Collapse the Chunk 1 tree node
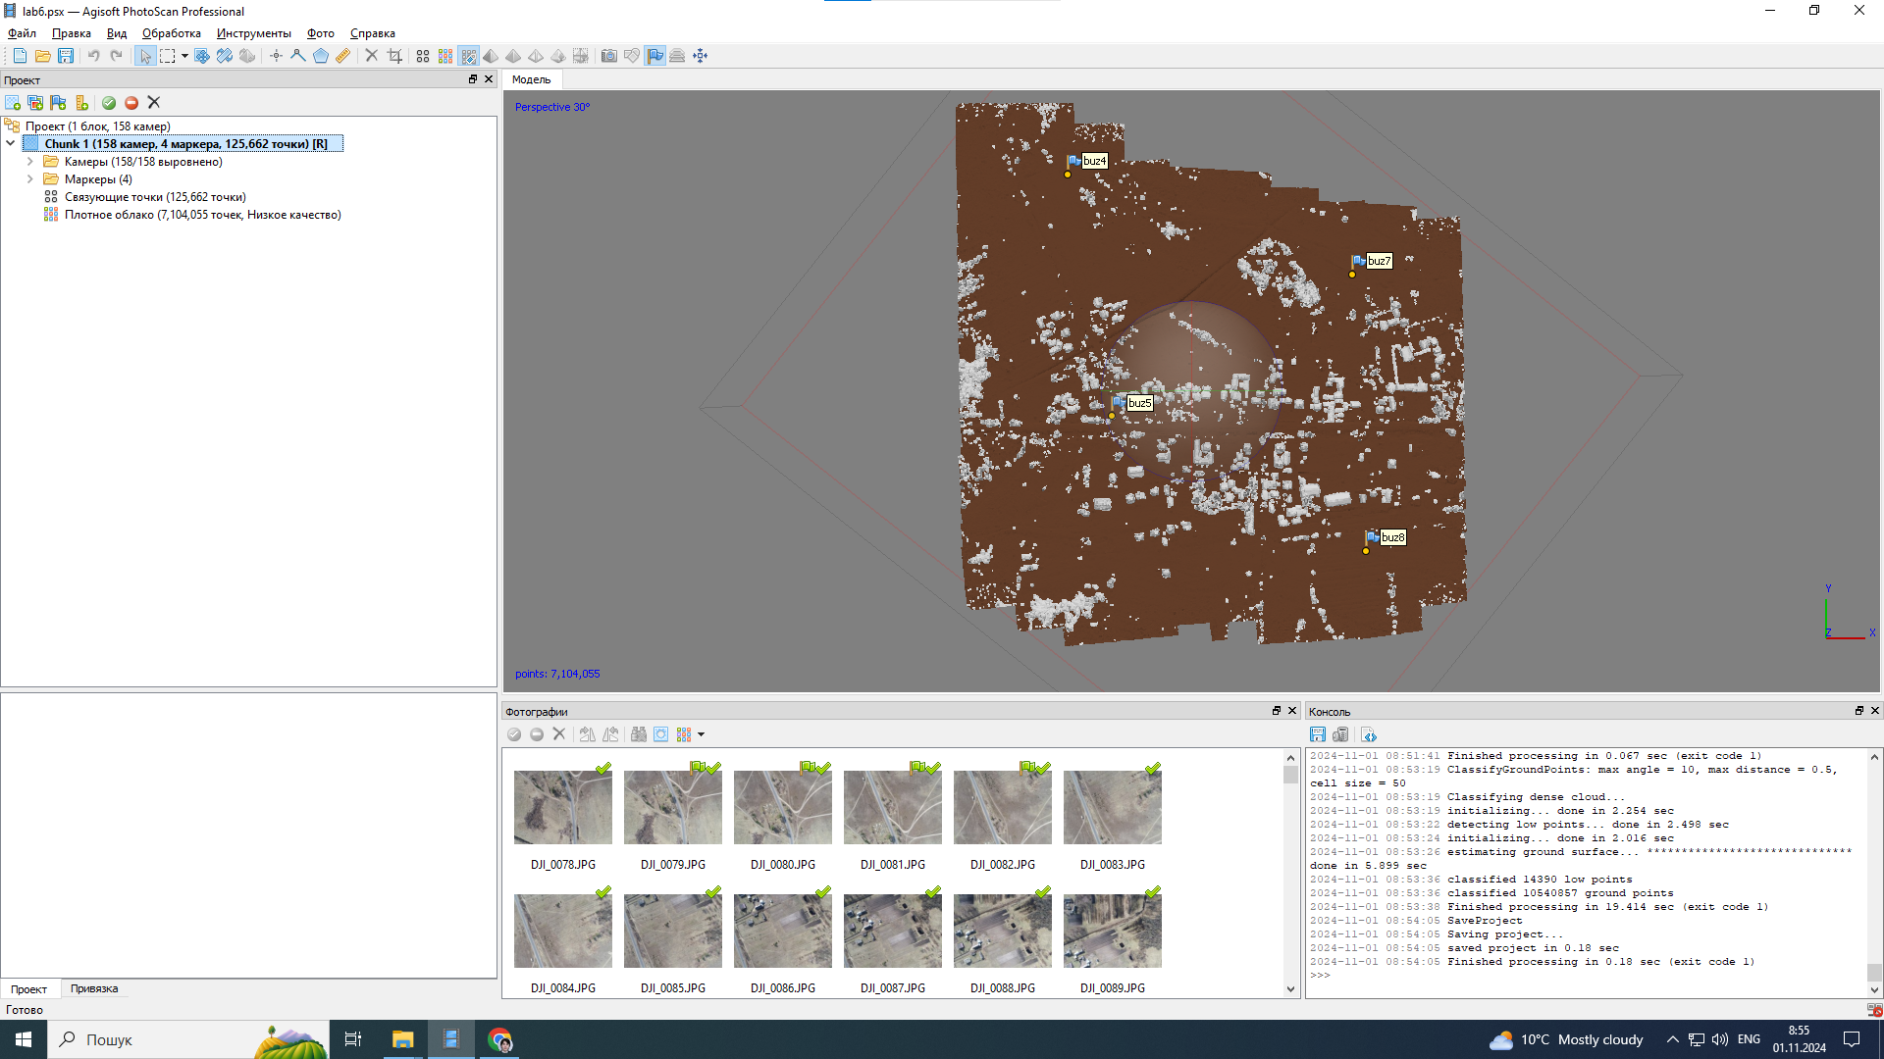1884x1059 pixels. coord(11,143)
